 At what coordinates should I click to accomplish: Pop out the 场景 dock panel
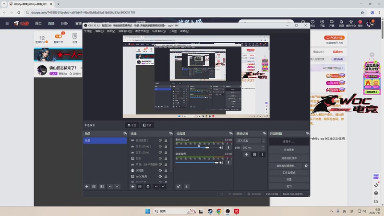[125, 133]
